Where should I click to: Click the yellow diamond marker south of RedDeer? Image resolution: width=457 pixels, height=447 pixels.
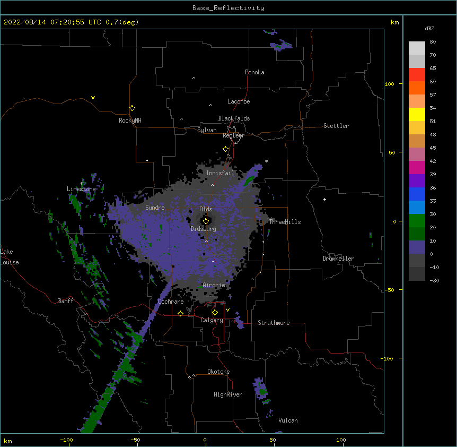225,149
